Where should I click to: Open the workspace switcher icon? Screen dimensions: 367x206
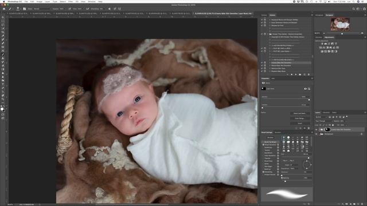click(358, 9)
